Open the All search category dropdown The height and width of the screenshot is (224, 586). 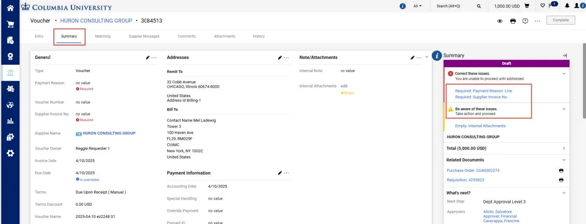tap(417, 6)
